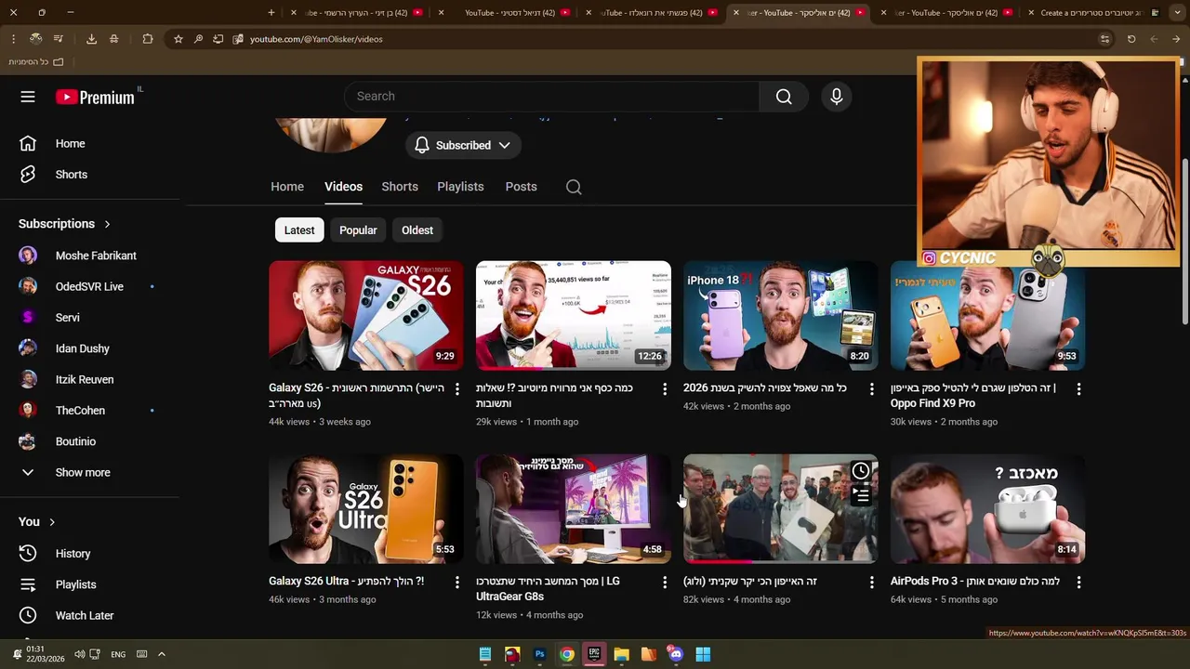This screenshot has width=1190, height=669.
Task: Play the AirPods Pro 3 thumbnail
Action: click(987, 508)
